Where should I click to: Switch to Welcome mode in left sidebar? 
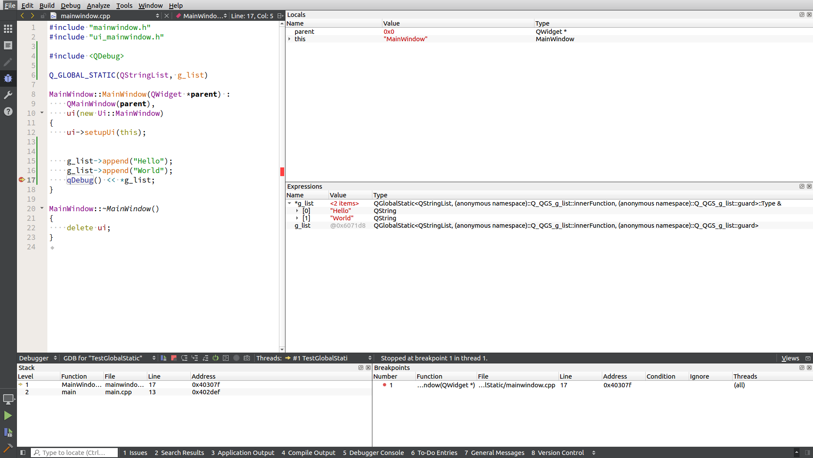[8, 29]
